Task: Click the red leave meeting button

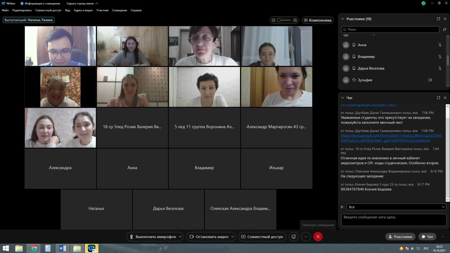Action: click(318, 237)
